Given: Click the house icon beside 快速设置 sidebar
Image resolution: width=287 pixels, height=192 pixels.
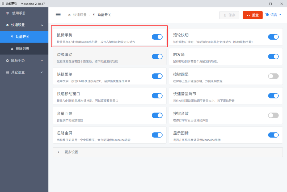Looking at the screenshot, I should 7,25.
